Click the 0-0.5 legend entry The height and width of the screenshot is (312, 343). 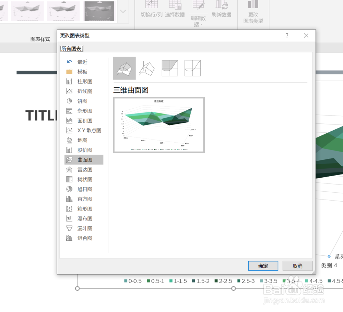tap(133, 281)
